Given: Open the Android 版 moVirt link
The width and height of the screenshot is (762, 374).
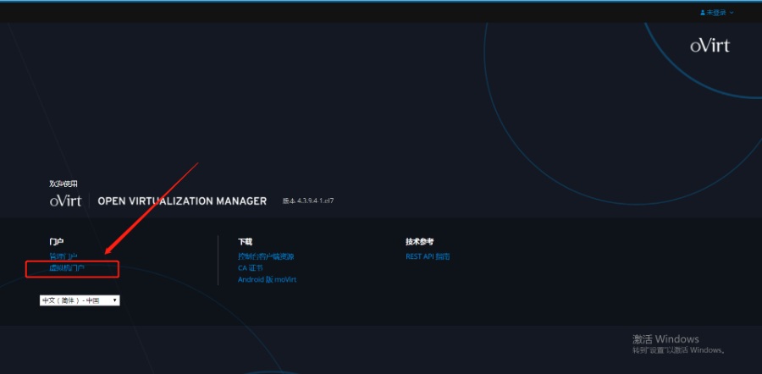Looking at the screenshot, I should click(267, 279).
